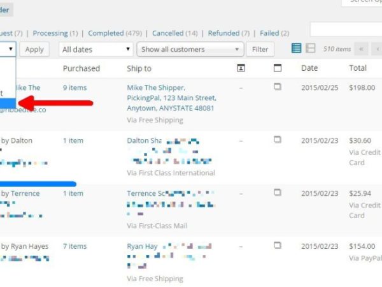
Task: Select the highlighted bulk action option
Action: (9, 103)
